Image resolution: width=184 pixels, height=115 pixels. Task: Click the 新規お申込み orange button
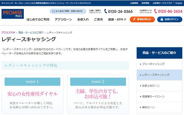tap(142, 19)
